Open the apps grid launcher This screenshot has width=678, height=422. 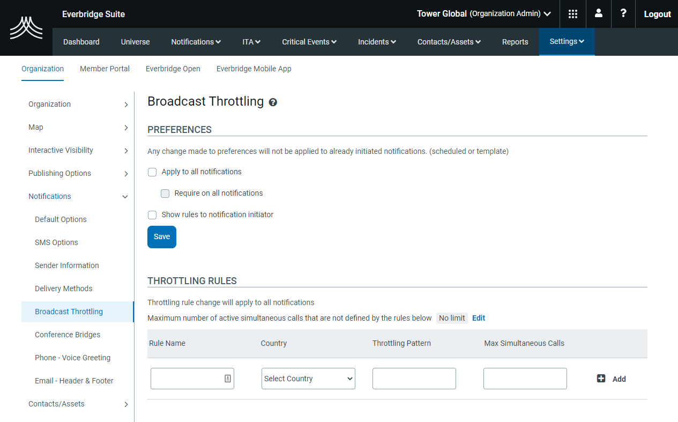point(572,13)
